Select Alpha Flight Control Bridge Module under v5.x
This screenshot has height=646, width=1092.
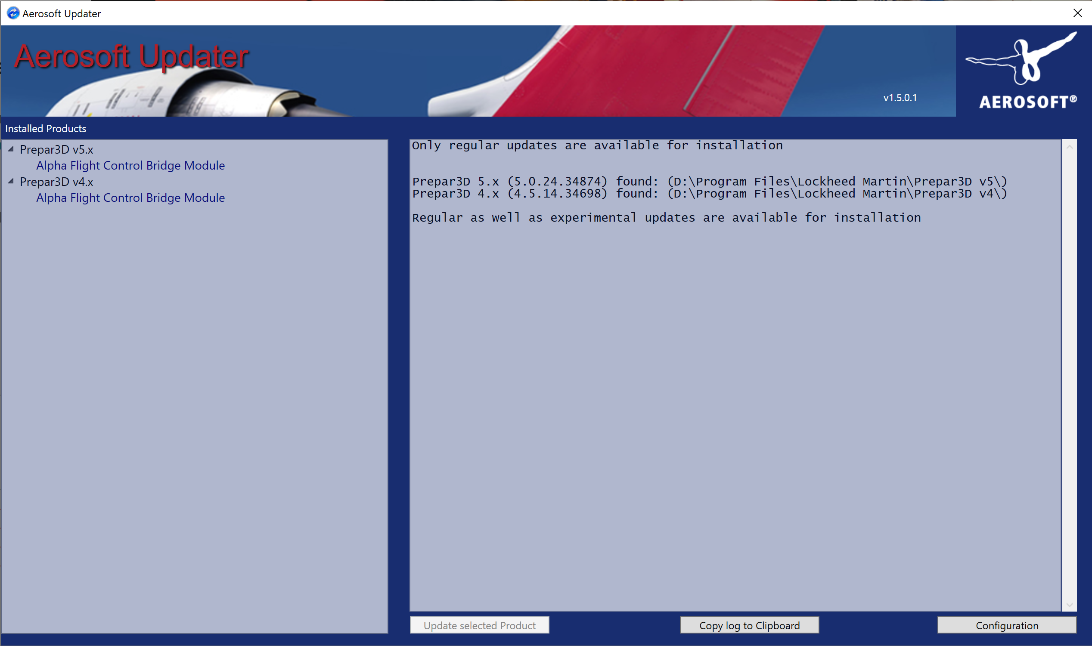tap(130, 165)
